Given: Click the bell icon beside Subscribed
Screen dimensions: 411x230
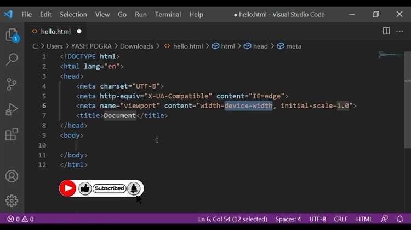Looking at the screenshot, I should coord(134,188).
